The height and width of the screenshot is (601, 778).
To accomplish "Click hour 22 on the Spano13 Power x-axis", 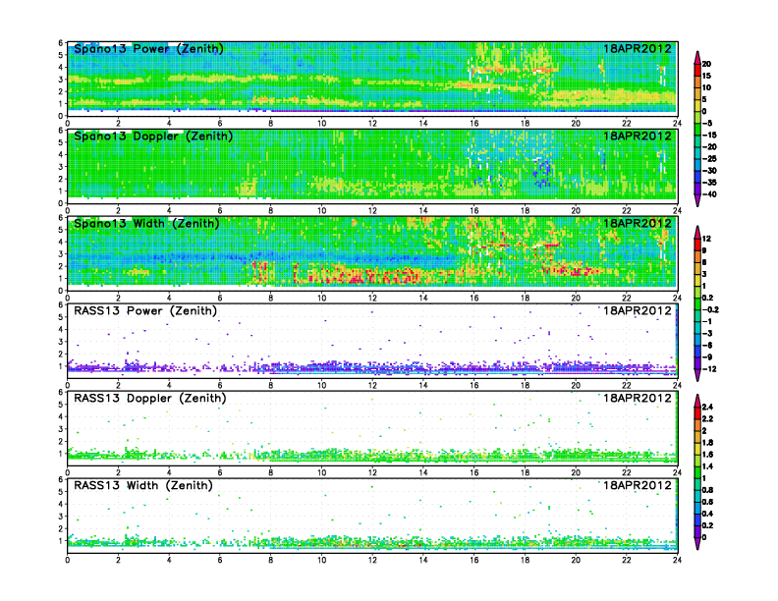I will click(627, 124).
